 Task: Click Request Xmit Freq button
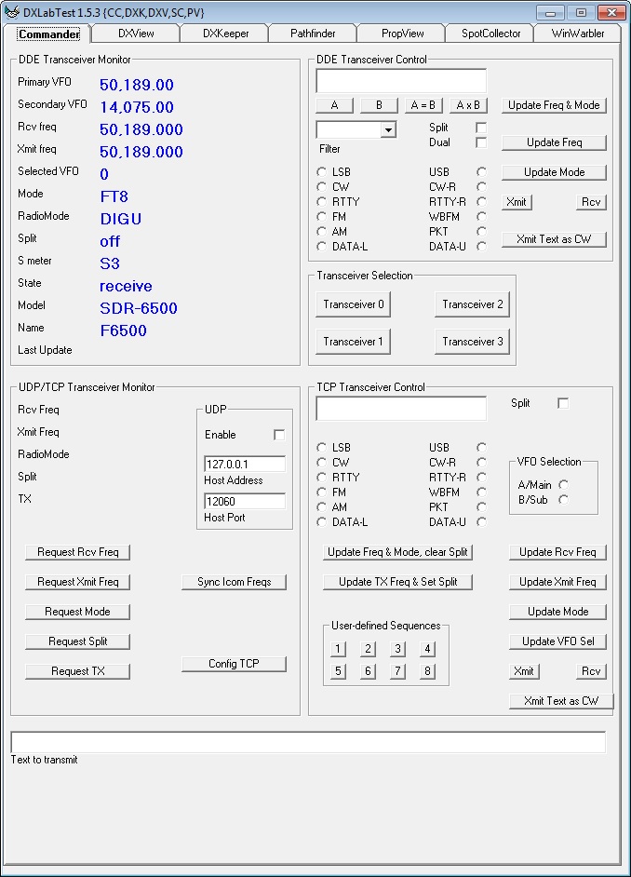click(x=77, y=582)
